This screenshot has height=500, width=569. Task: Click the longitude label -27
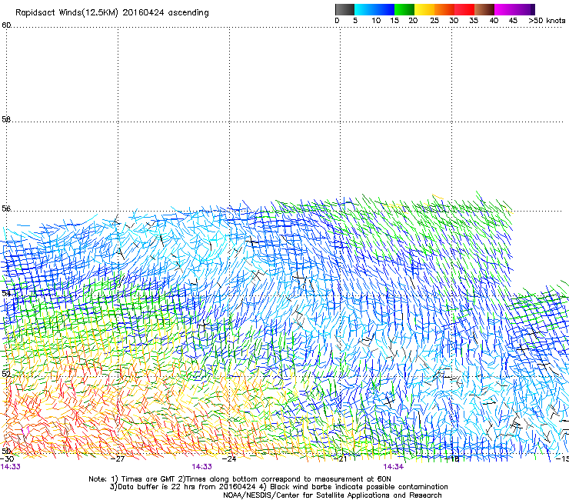point(118,459)
